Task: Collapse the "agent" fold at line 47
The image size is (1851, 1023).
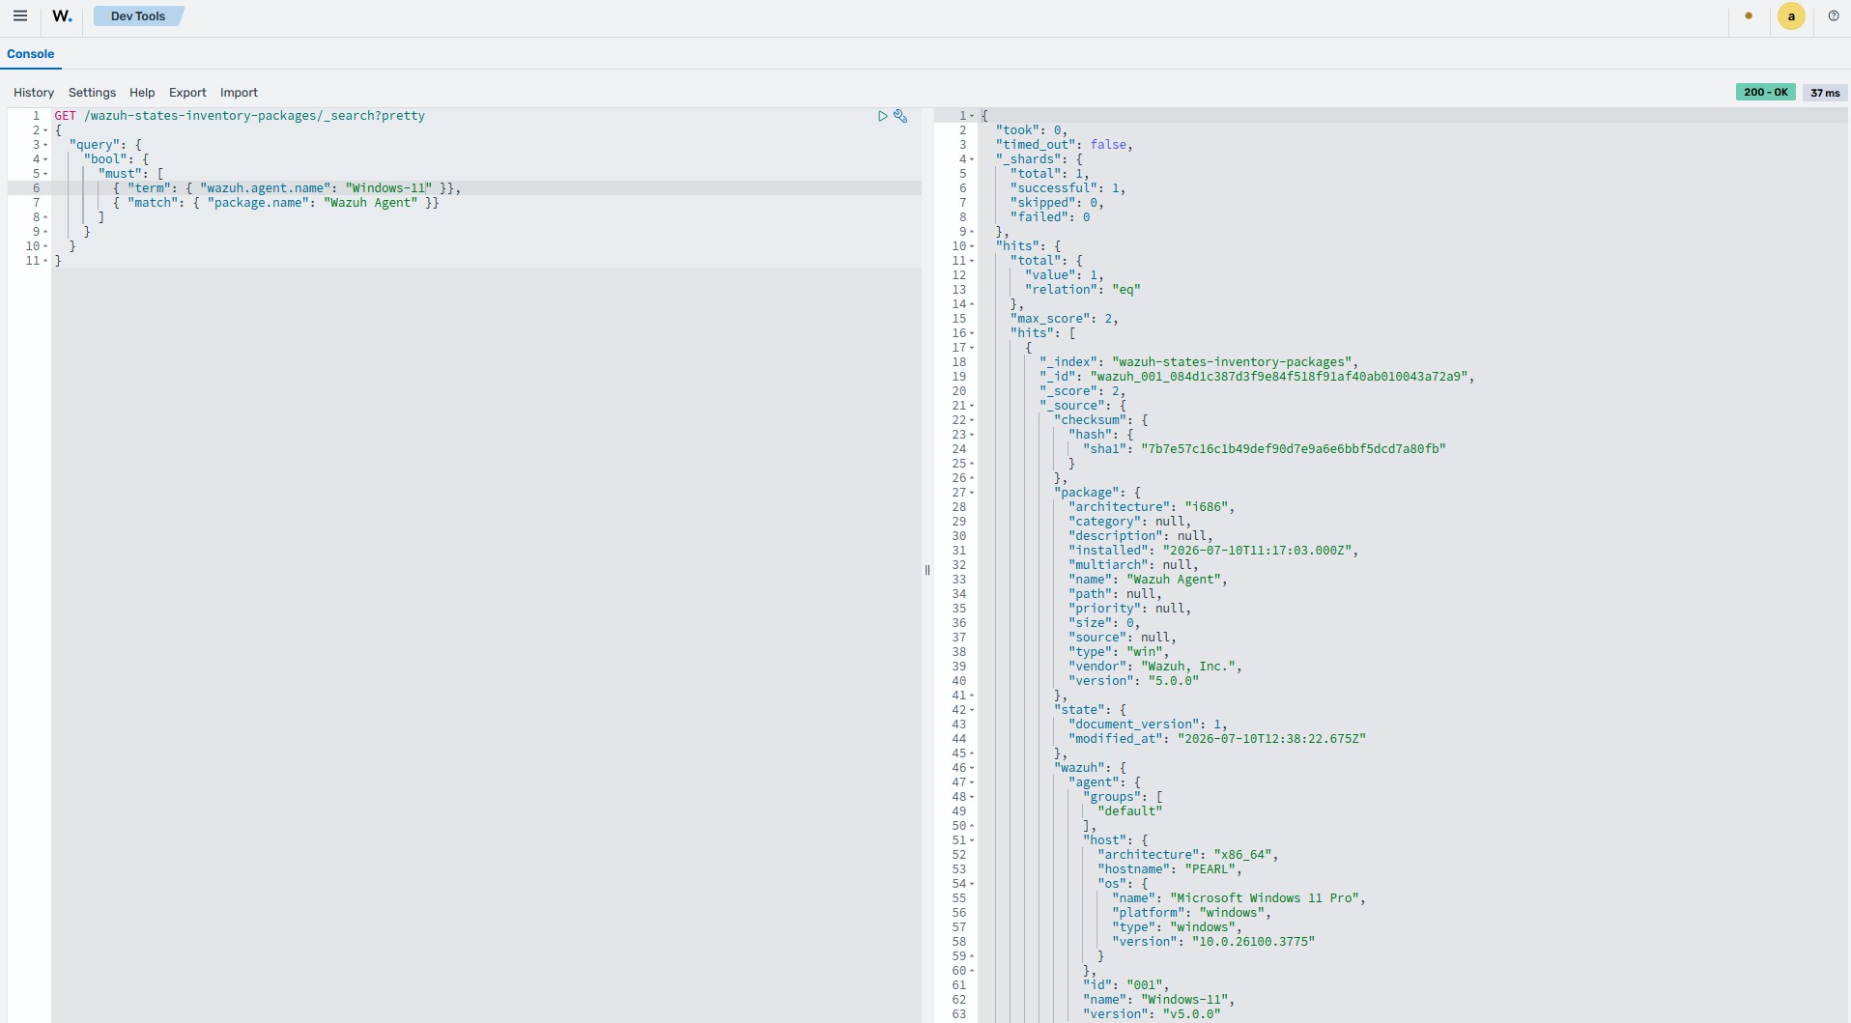Action: coord(972,782)
